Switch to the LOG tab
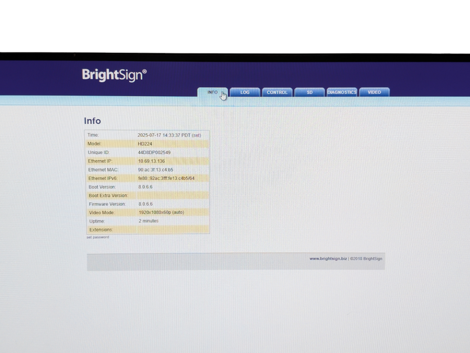 click(245, 92)
